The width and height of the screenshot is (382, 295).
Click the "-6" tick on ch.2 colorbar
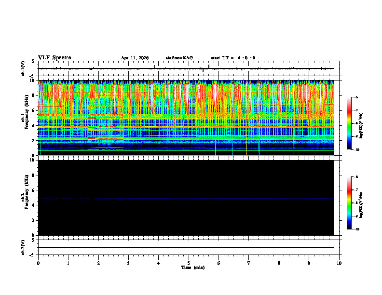(356, 177)
